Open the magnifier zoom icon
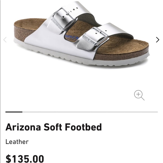 139,95
